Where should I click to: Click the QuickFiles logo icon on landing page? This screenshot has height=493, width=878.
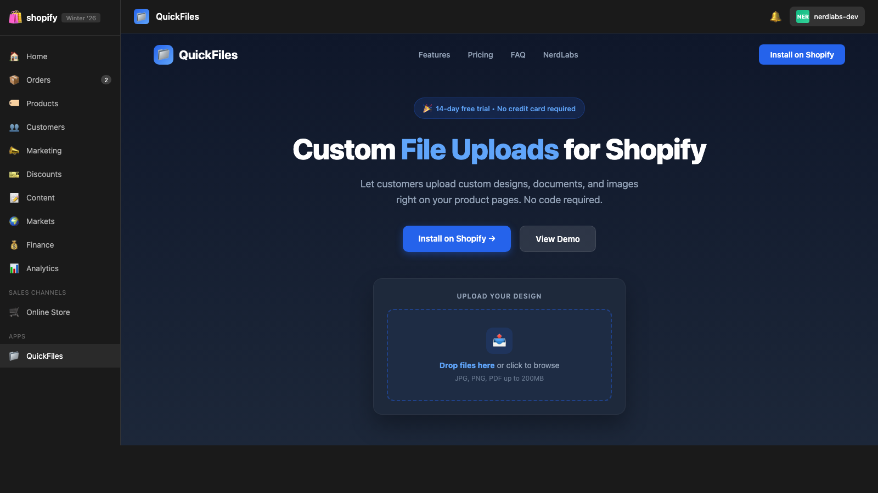pos(164,55)
